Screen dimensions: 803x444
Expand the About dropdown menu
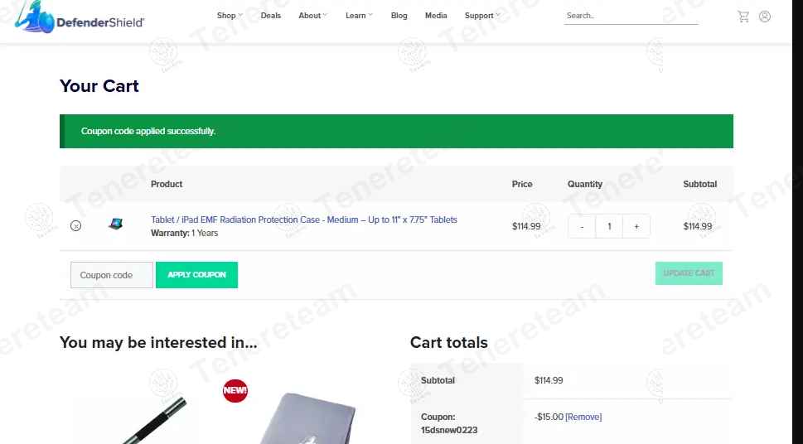pos(312,16)
